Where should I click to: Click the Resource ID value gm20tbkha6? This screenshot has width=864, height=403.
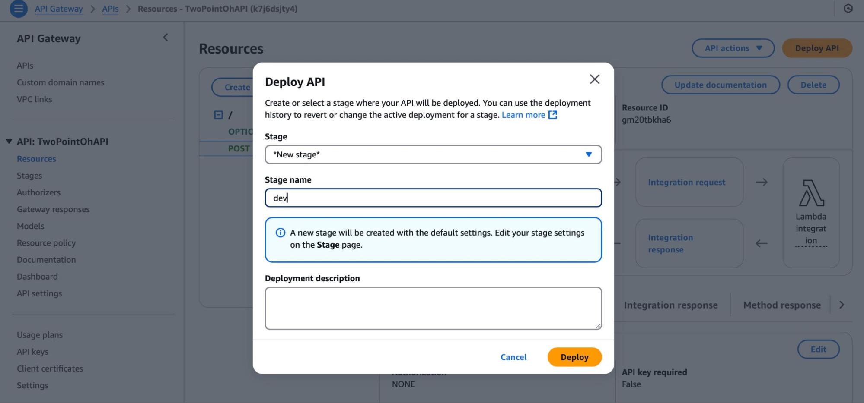pos(646,120)
